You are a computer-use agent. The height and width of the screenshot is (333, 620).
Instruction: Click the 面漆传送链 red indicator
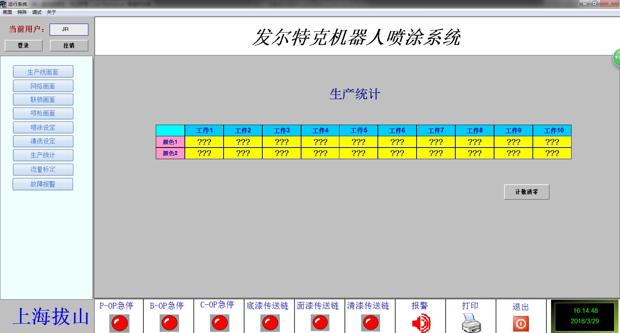tap(320, 323)
